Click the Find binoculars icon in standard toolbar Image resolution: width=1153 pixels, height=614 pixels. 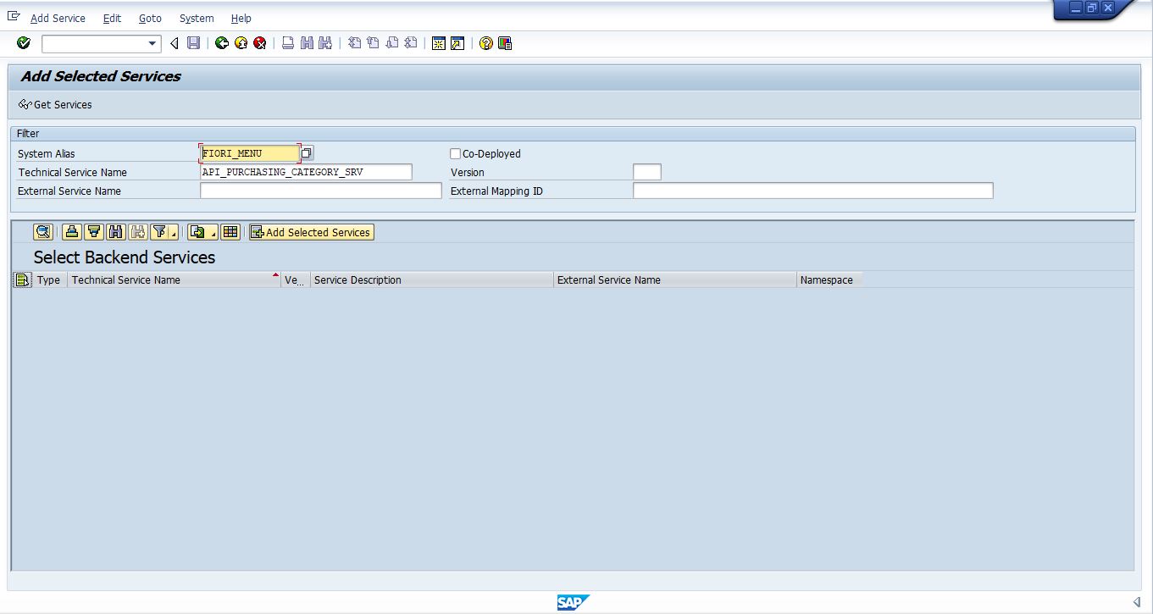coord(307,43)
